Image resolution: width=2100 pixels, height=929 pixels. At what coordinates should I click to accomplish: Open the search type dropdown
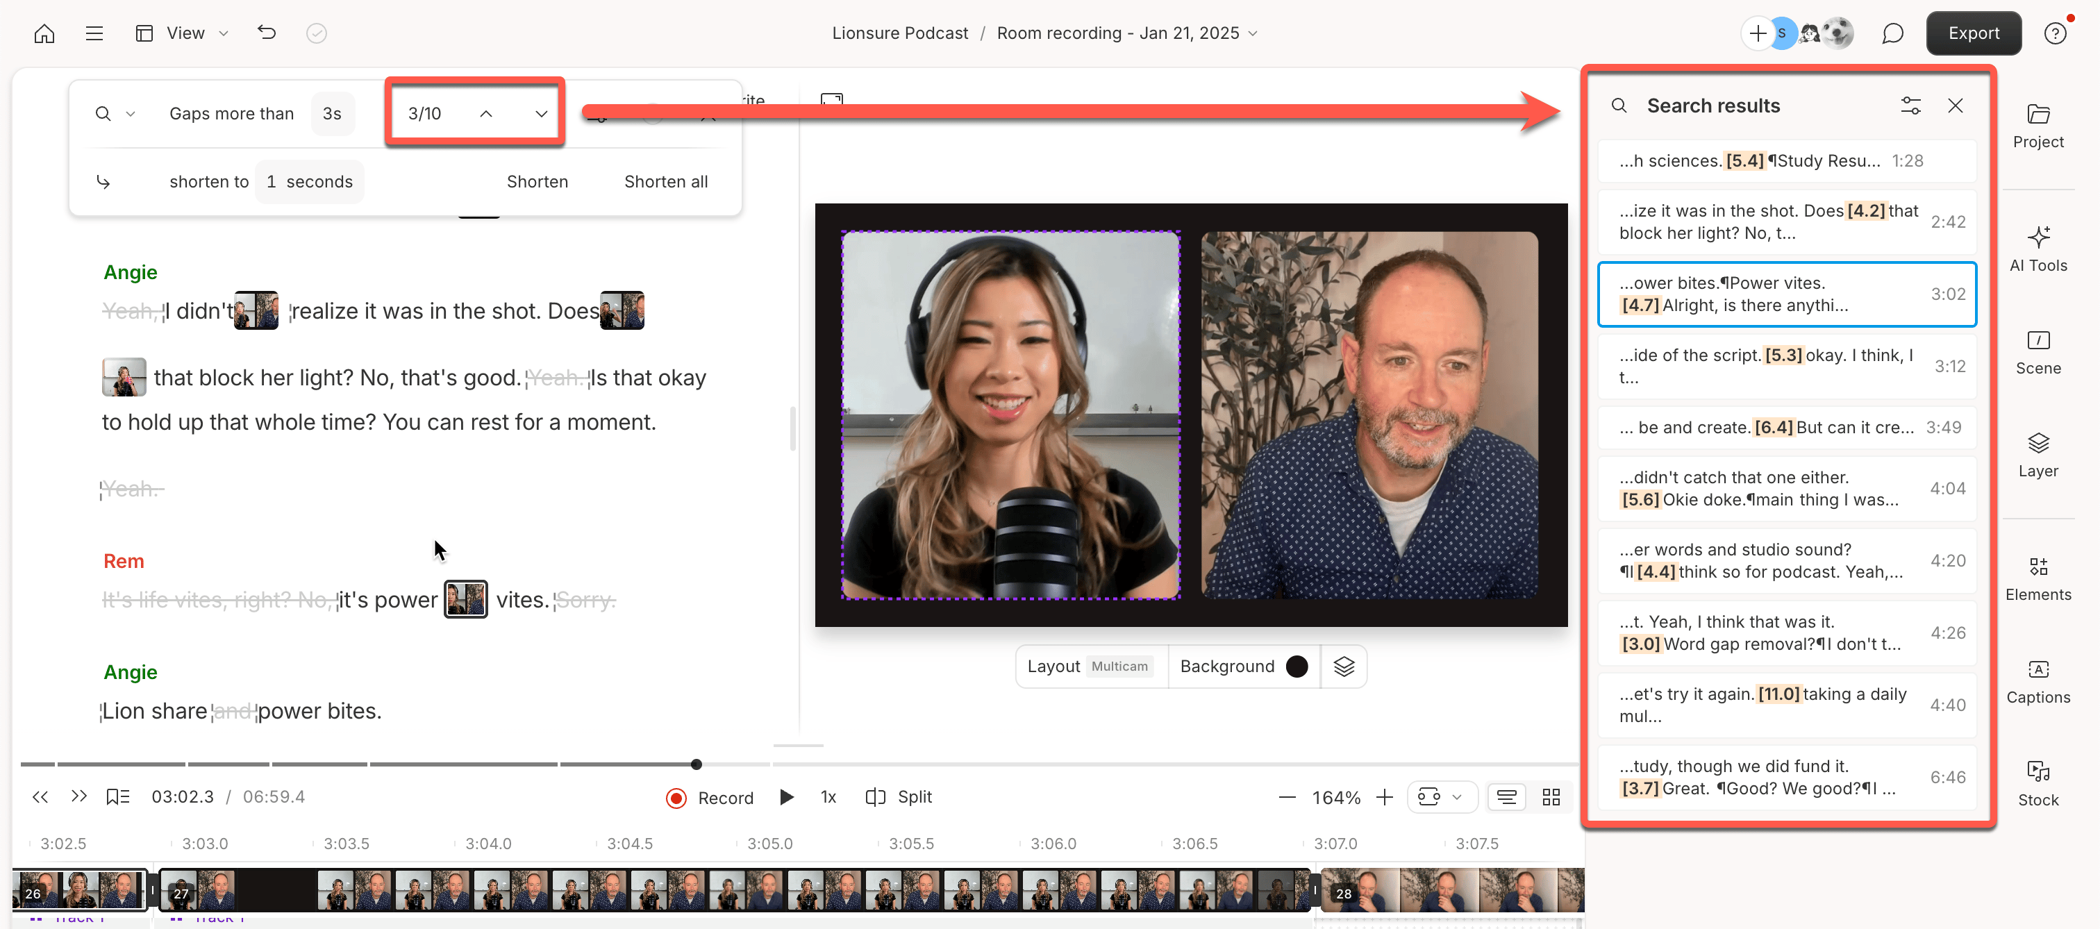pyautogui.click(x=115, y=113)
